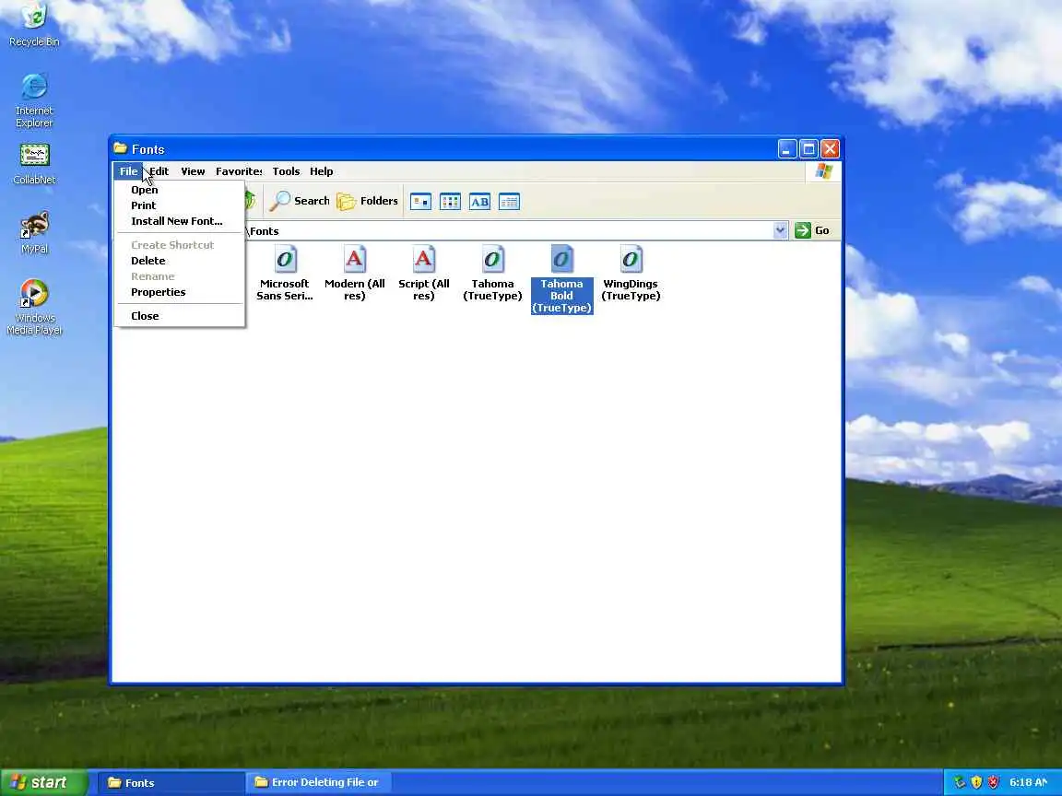The height and width of the screenshot is (796, 1062).
Task: Toggle the Folders pane button
Action: tap(367, 201)
